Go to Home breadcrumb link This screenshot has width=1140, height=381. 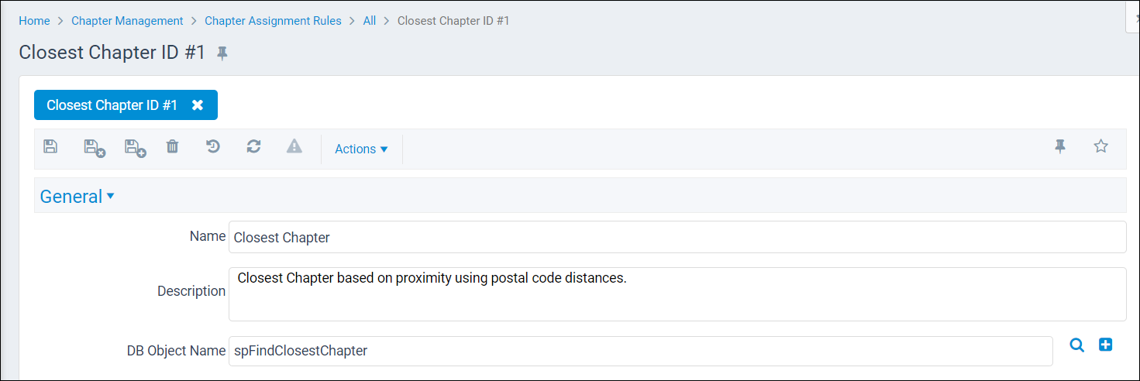pyautogui.click(x=34, y=21)
